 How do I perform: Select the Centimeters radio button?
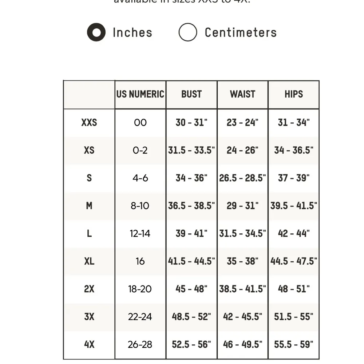(x=187, y=32)
